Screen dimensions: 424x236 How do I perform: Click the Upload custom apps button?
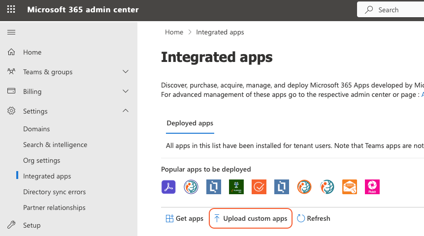tap(251, 218)
